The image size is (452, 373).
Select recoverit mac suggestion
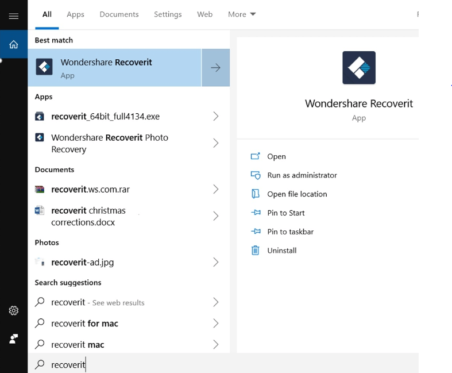(129, 344)
